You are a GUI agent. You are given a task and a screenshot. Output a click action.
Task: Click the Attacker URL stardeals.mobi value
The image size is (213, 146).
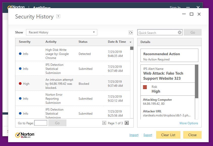click(167, 115)
